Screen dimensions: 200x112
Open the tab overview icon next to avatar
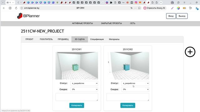(178, 2)
